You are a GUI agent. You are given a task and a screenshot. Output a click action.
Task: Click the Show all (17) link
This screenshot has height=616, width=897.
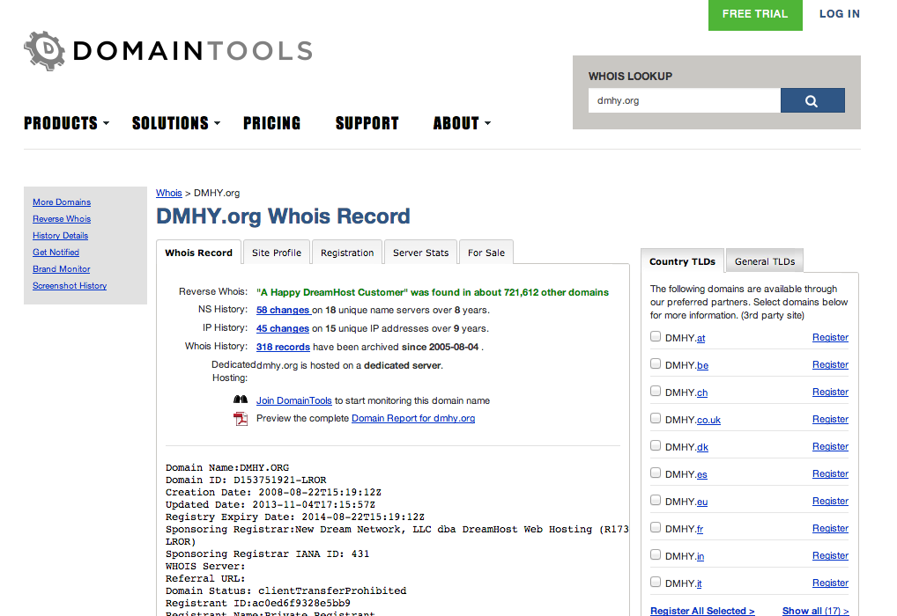(x=815, y=611)
